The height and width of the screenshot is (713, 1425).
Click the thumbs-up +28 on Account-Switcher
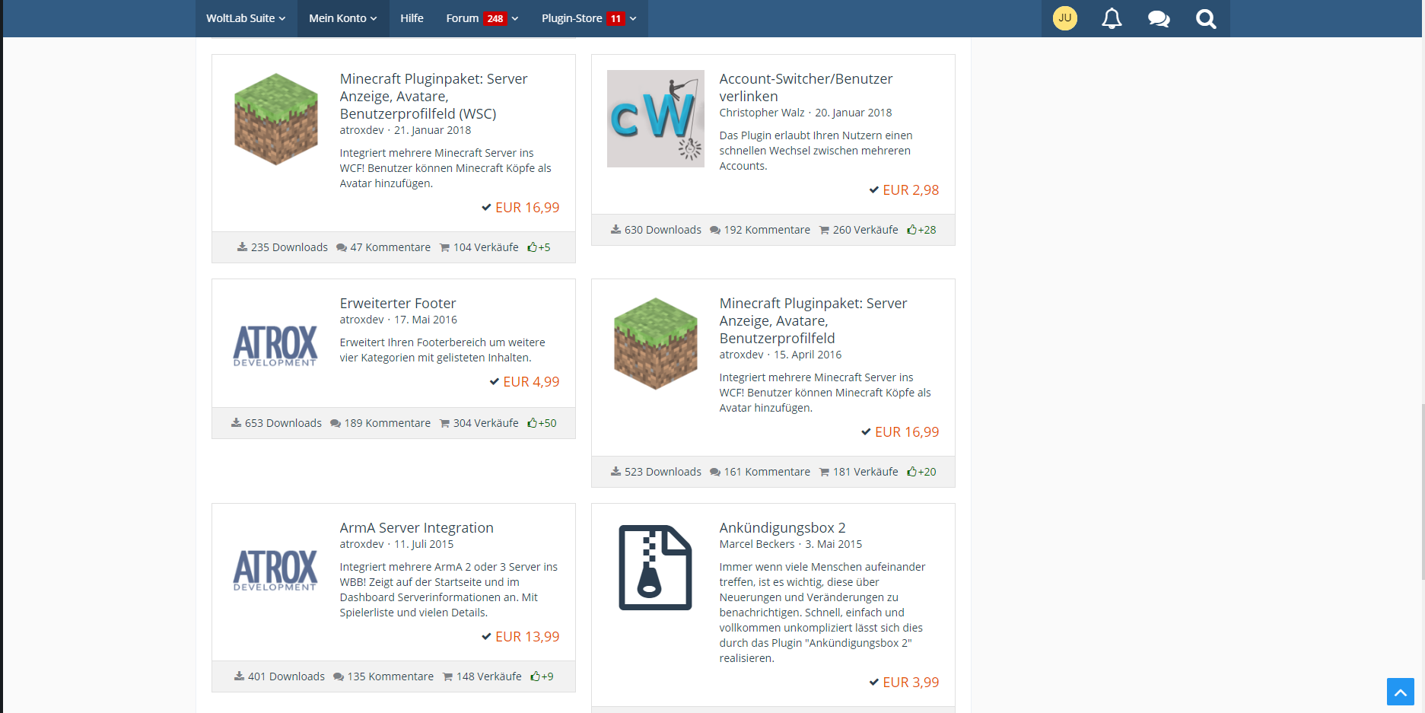click(921, 230)
